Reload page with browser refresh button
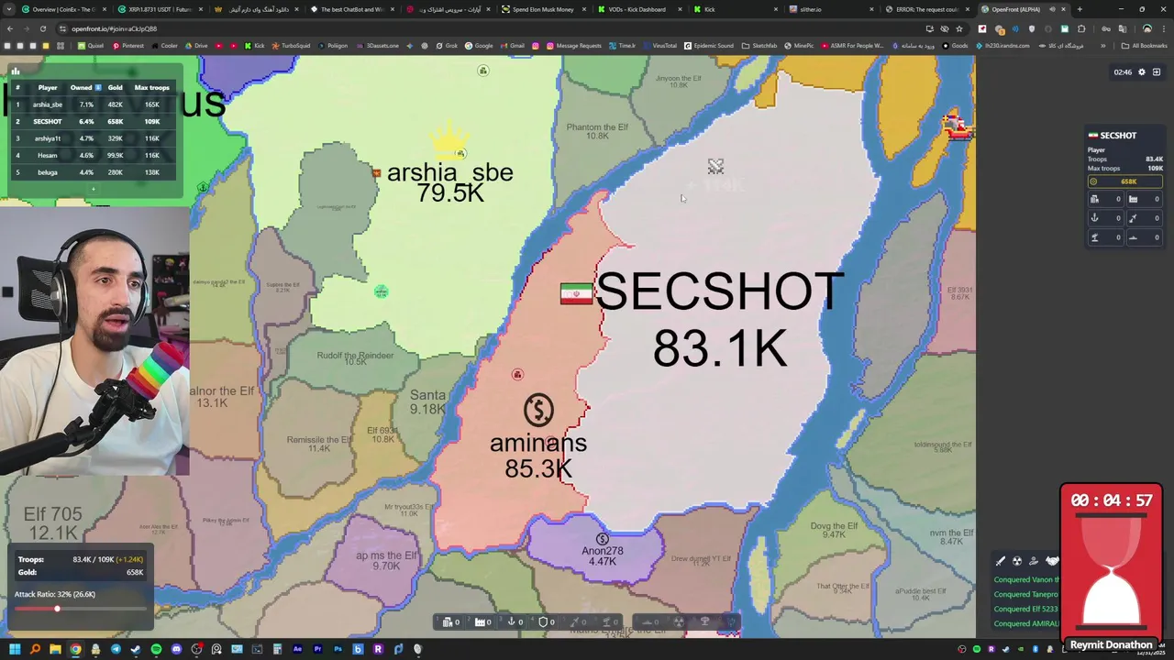The image size is (1174, 660). [42, 28]
